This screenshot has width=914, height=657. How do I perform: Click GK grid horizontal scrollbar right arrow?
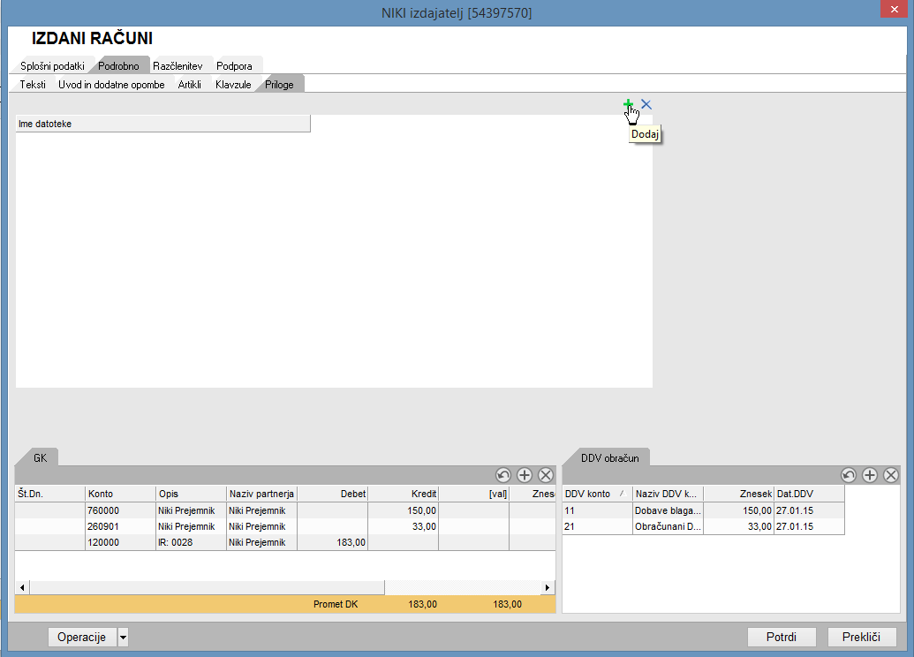pyautogui.click(x=548, y=587)
